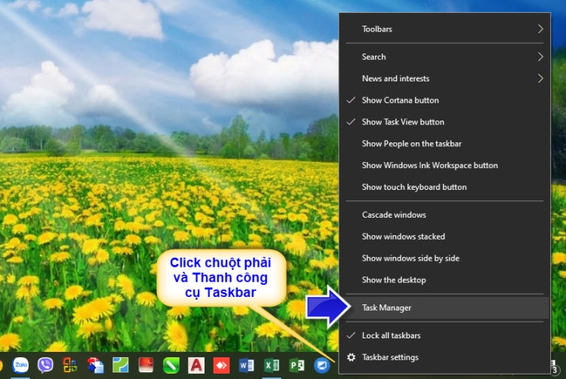
Task: Toggle Show Task View button
Action: [402, 122]
